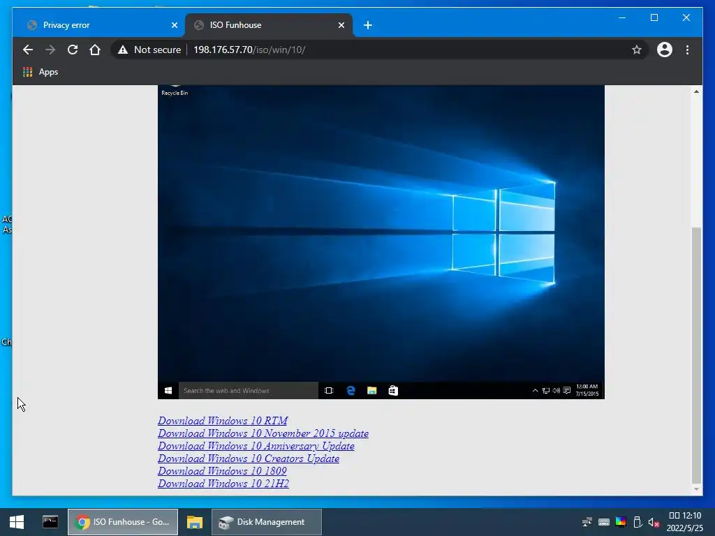
Task: Download Windows 10 Anniversary Update
Action: click(x=256, y=446)
